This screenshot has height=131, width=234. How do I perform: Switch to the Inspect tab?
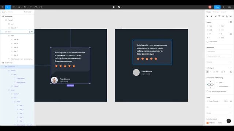click(x=223, y=12)
